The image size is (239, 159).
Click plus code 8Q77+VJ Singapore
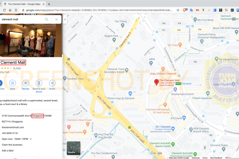(12, 122)
